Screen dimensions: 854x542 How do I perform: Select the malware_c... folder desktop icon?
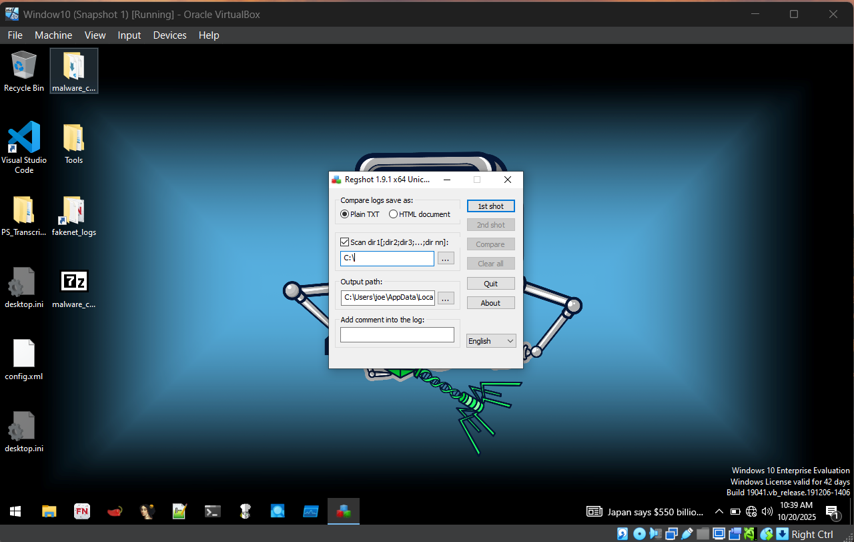[x=74, y=71]
